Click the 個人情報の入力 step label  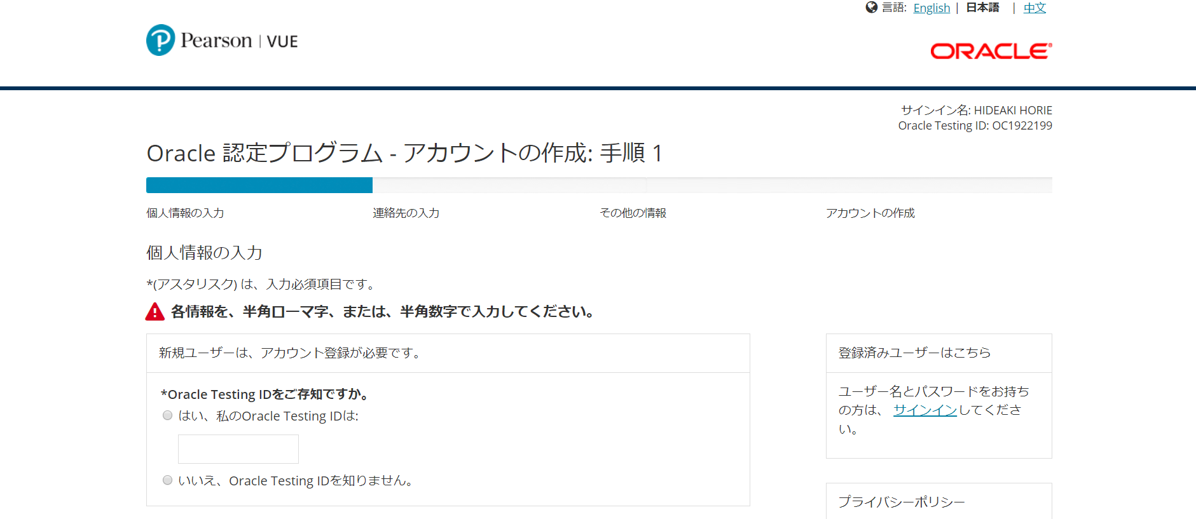pyautogui.click(x=185, y=213)
